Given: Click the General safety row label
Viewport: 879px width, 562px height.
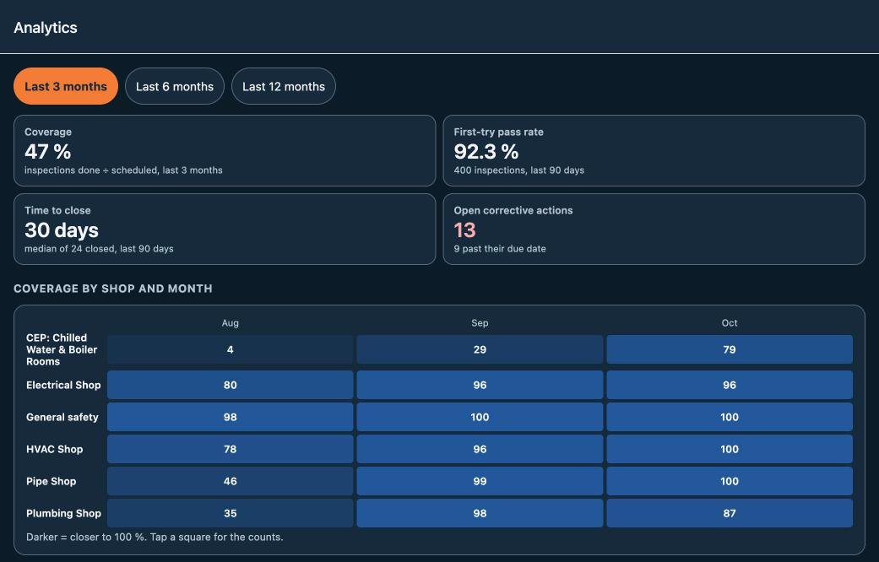Looking at the screenshot, I should [62, 417].
